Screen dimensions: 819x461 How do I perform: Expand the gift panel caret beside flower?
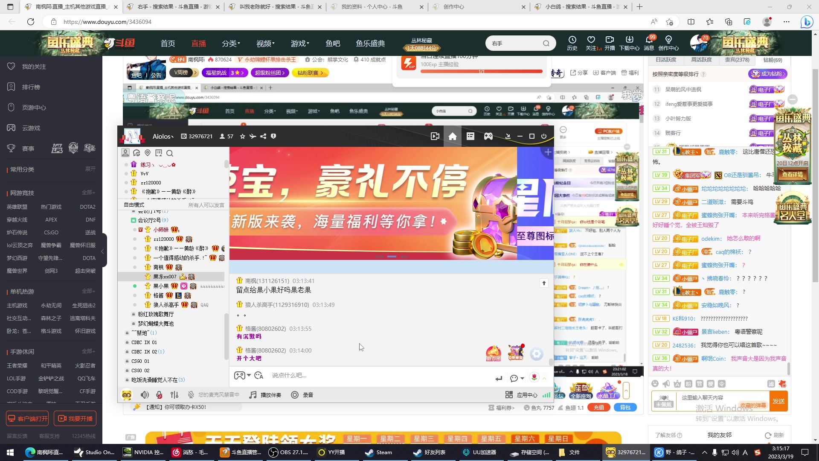coord(544,379)
